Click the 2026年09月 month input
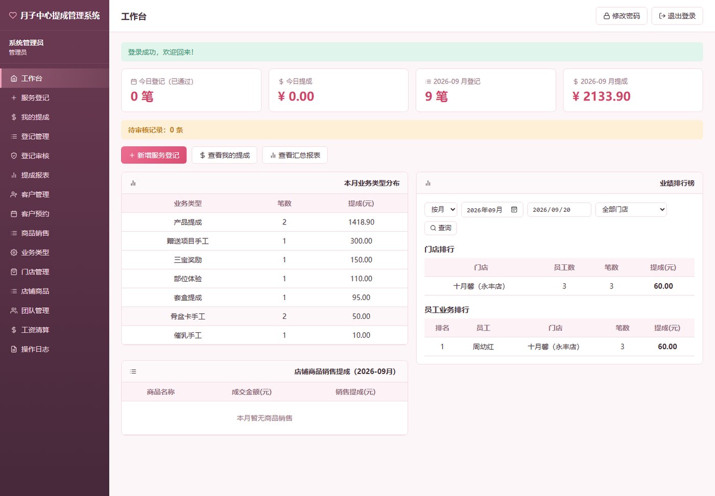This screenshot has width=715, height=496. pyautogui.click(x=492, y=210)
